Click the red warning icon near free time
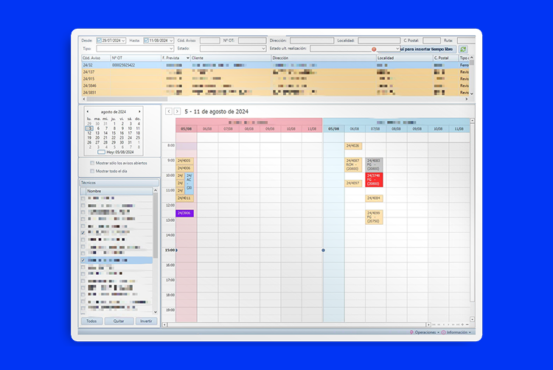Screen dimensions: 553x370 coord(374,49)
